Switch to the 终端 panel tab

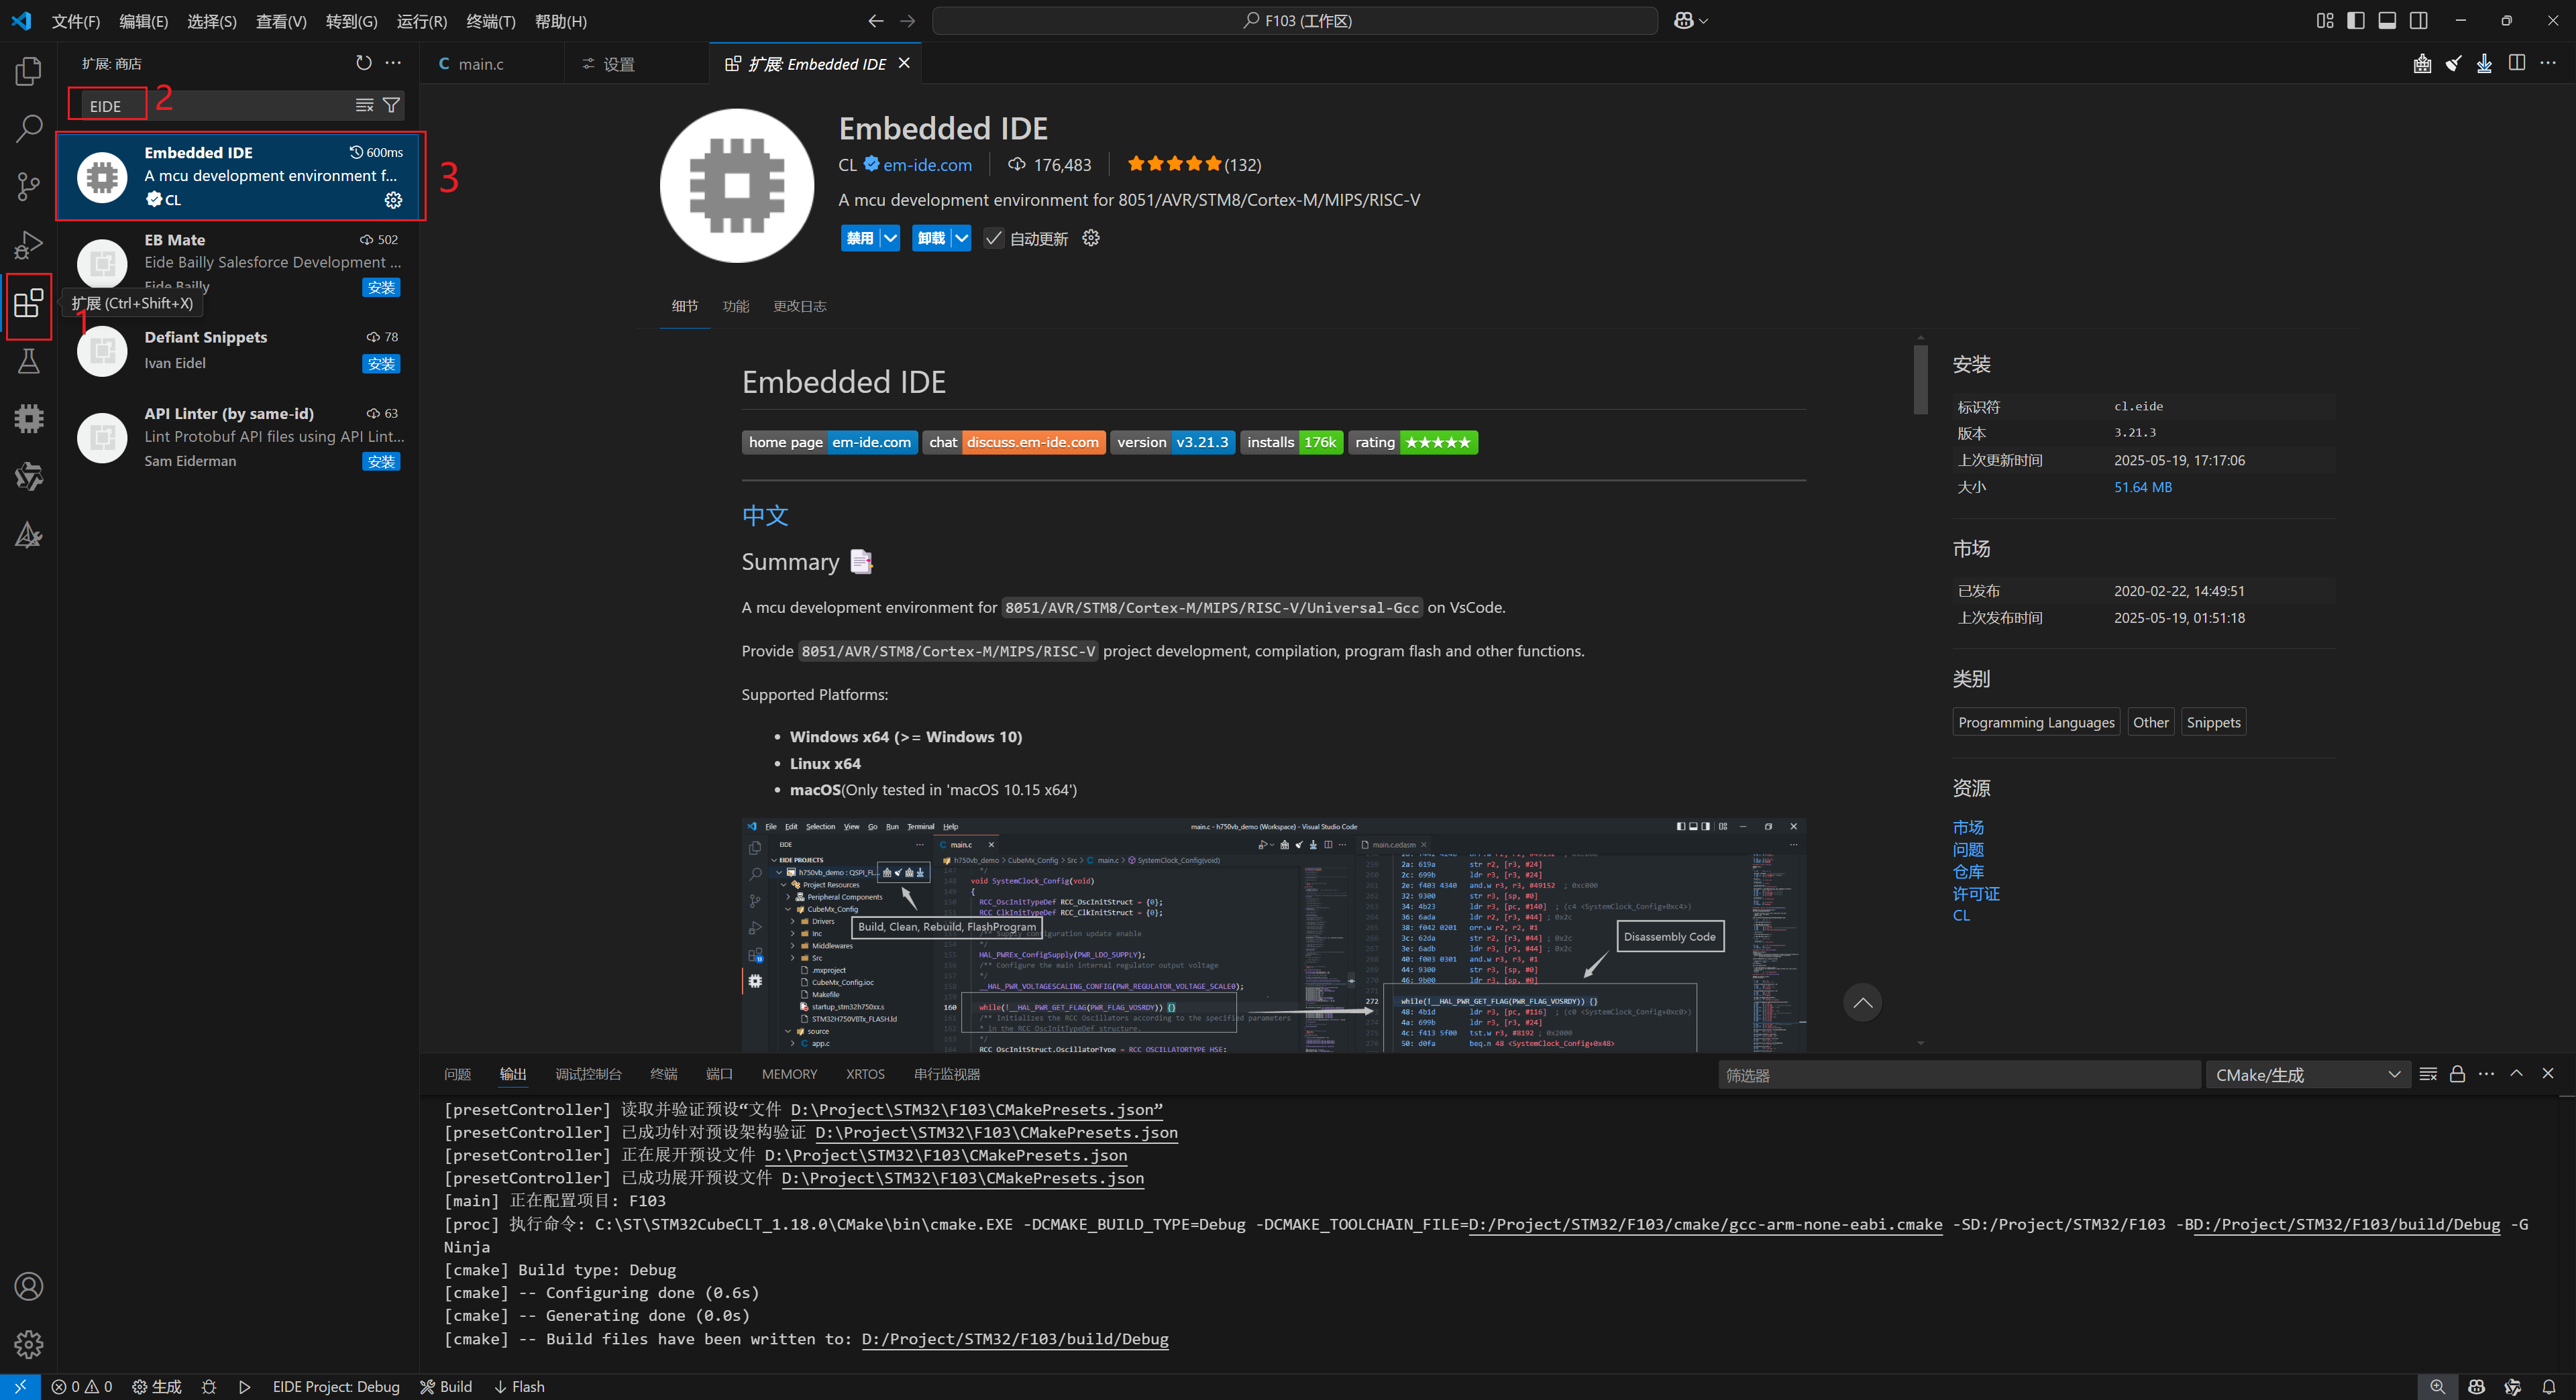click(663, 1074)
